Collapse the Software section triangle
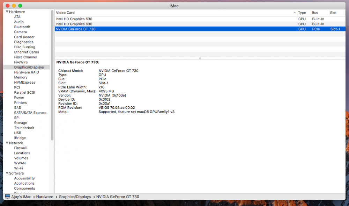 (x=7, y=173)
